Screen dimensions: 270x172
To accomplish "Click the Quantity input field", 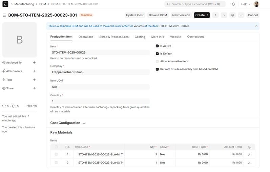I will [x=100, y=101].
